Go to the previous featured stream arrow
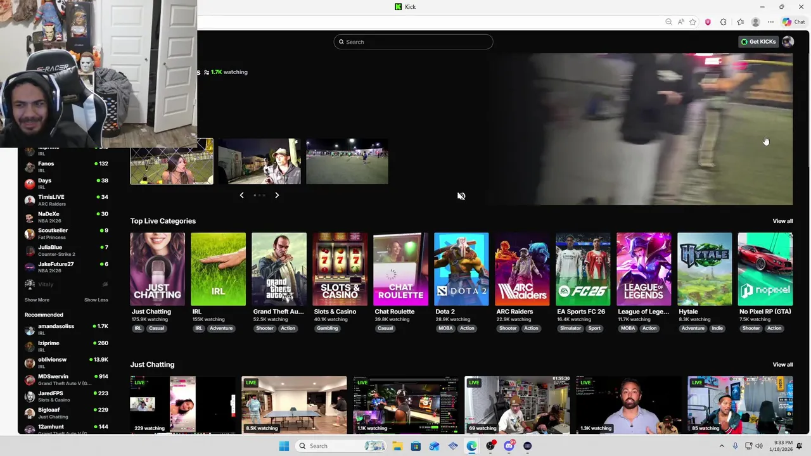 [241, 195]
